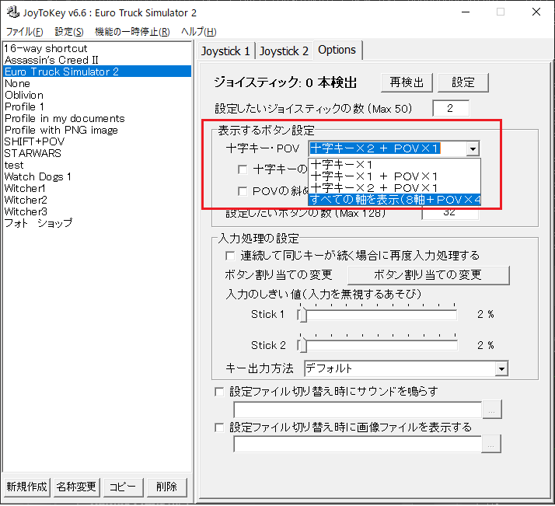The image size is (555, 506).
Task: Click the 設定 button next to 再検出
Action: point(463,82)
